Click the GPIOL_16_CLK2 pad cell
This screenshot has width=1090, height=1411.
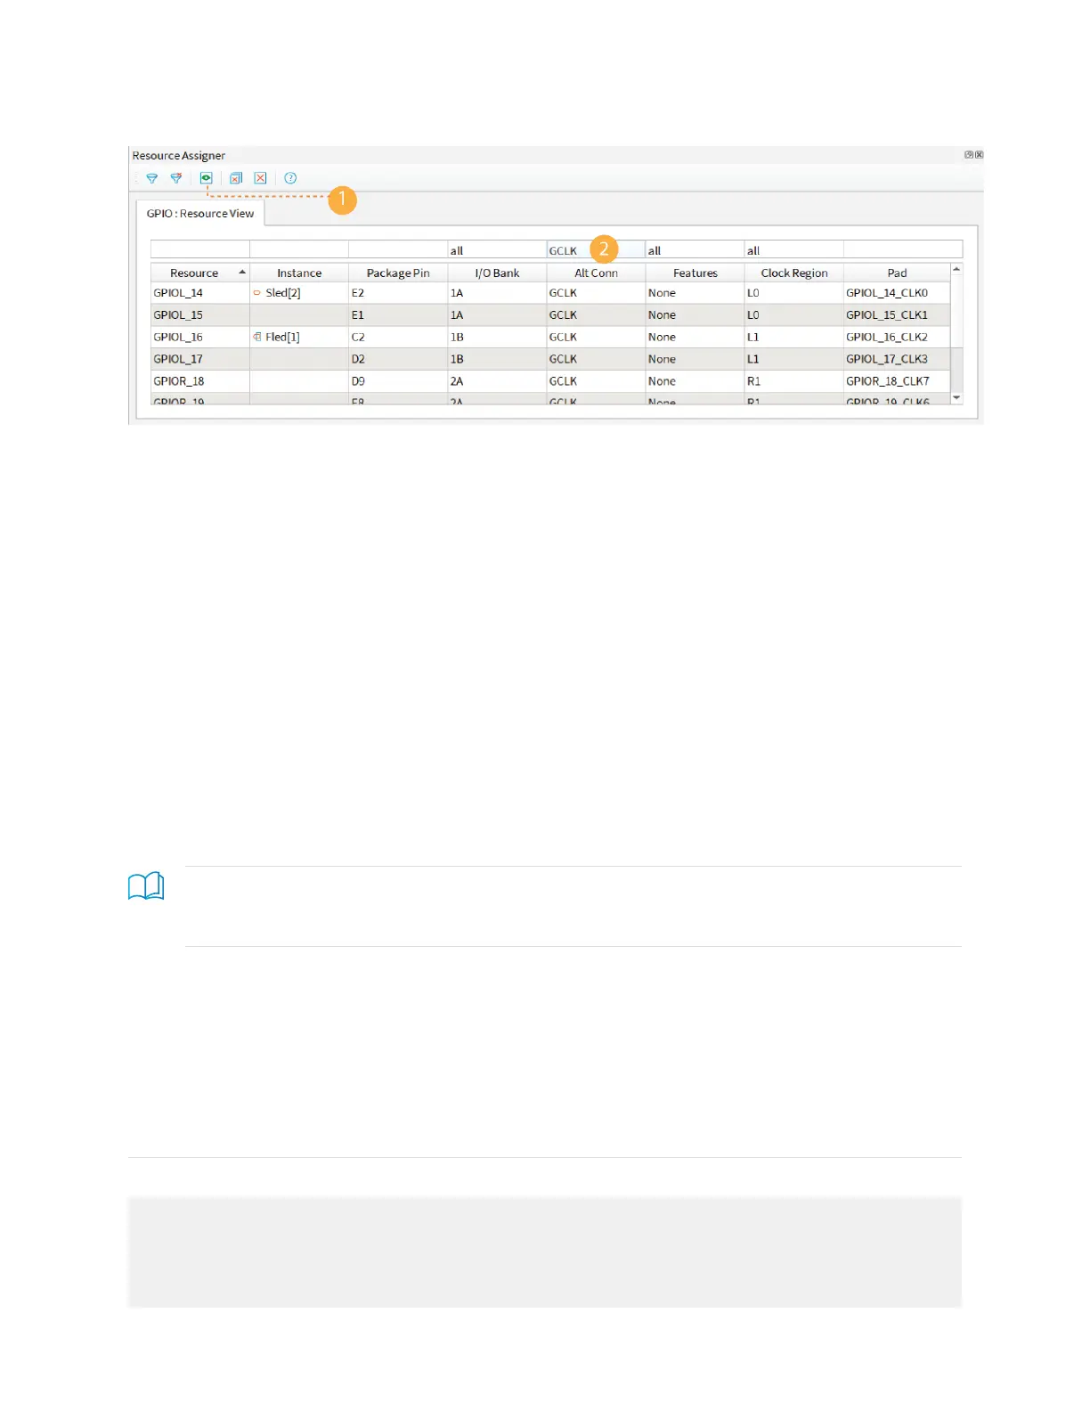897,337
